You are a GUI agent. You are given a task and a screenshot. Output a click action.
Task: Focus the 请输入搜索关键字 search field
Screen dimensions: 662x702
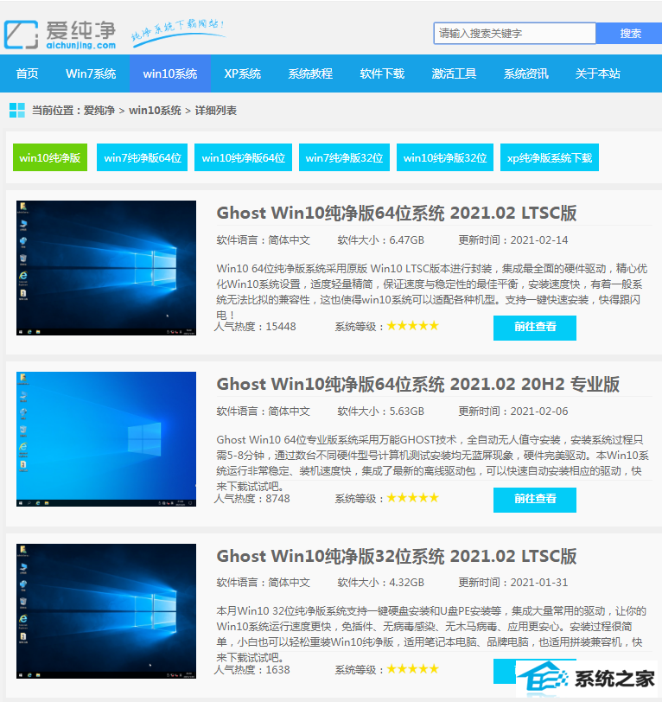pyautogui.click(x=514, y=33)
